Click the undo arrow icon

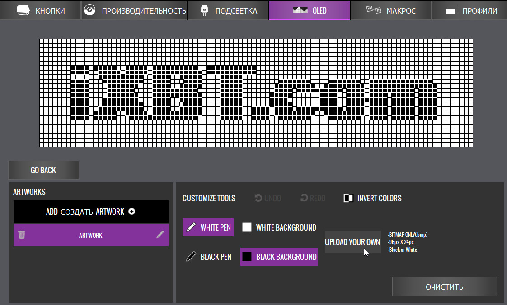click(258, 198)
